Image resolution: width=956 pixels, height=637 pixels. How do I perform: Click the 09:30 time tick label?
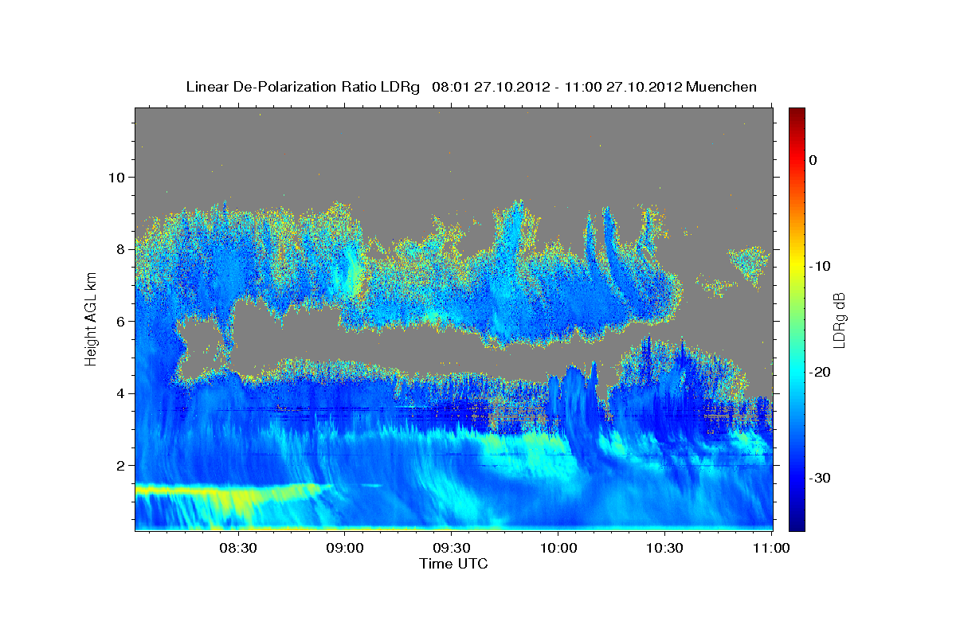click(451, 548)
